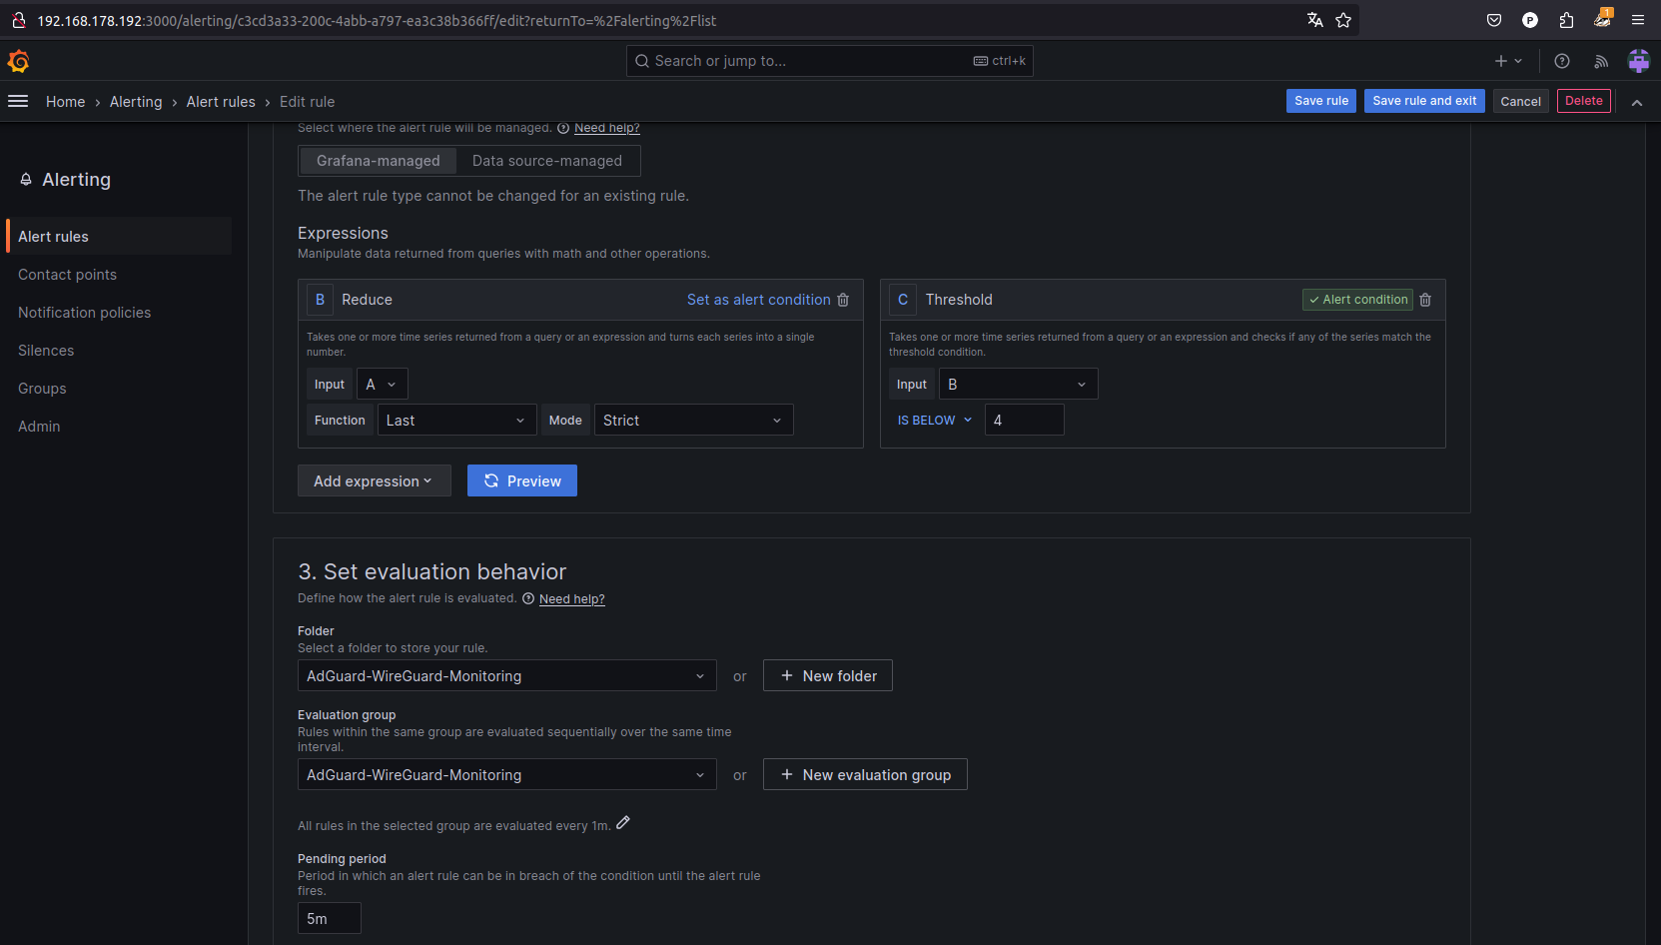Open the Function dropdown showing Last
The width and height of the screenshot is (1661, 945).
pyautogui.click(x=456, y=421)
